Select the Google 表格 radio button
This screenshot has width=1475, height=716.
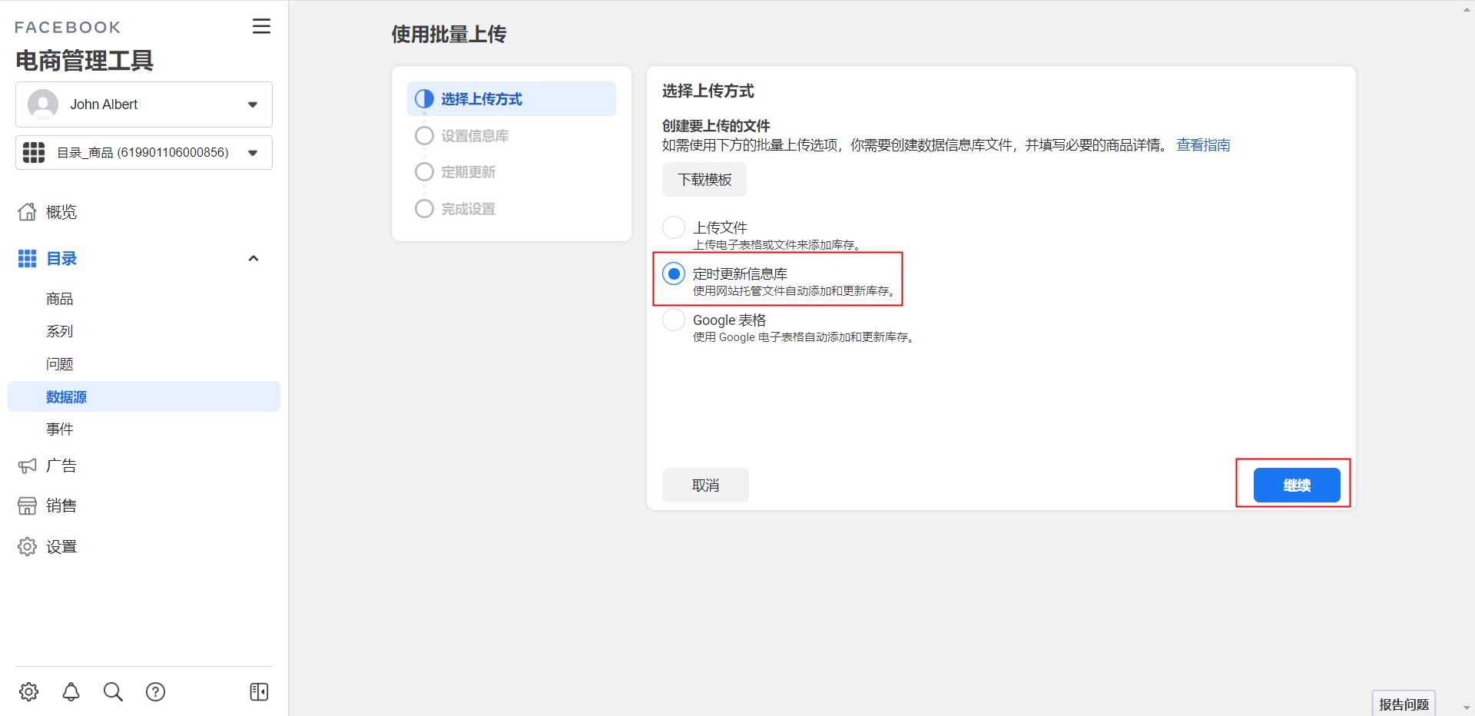point(674,320)
